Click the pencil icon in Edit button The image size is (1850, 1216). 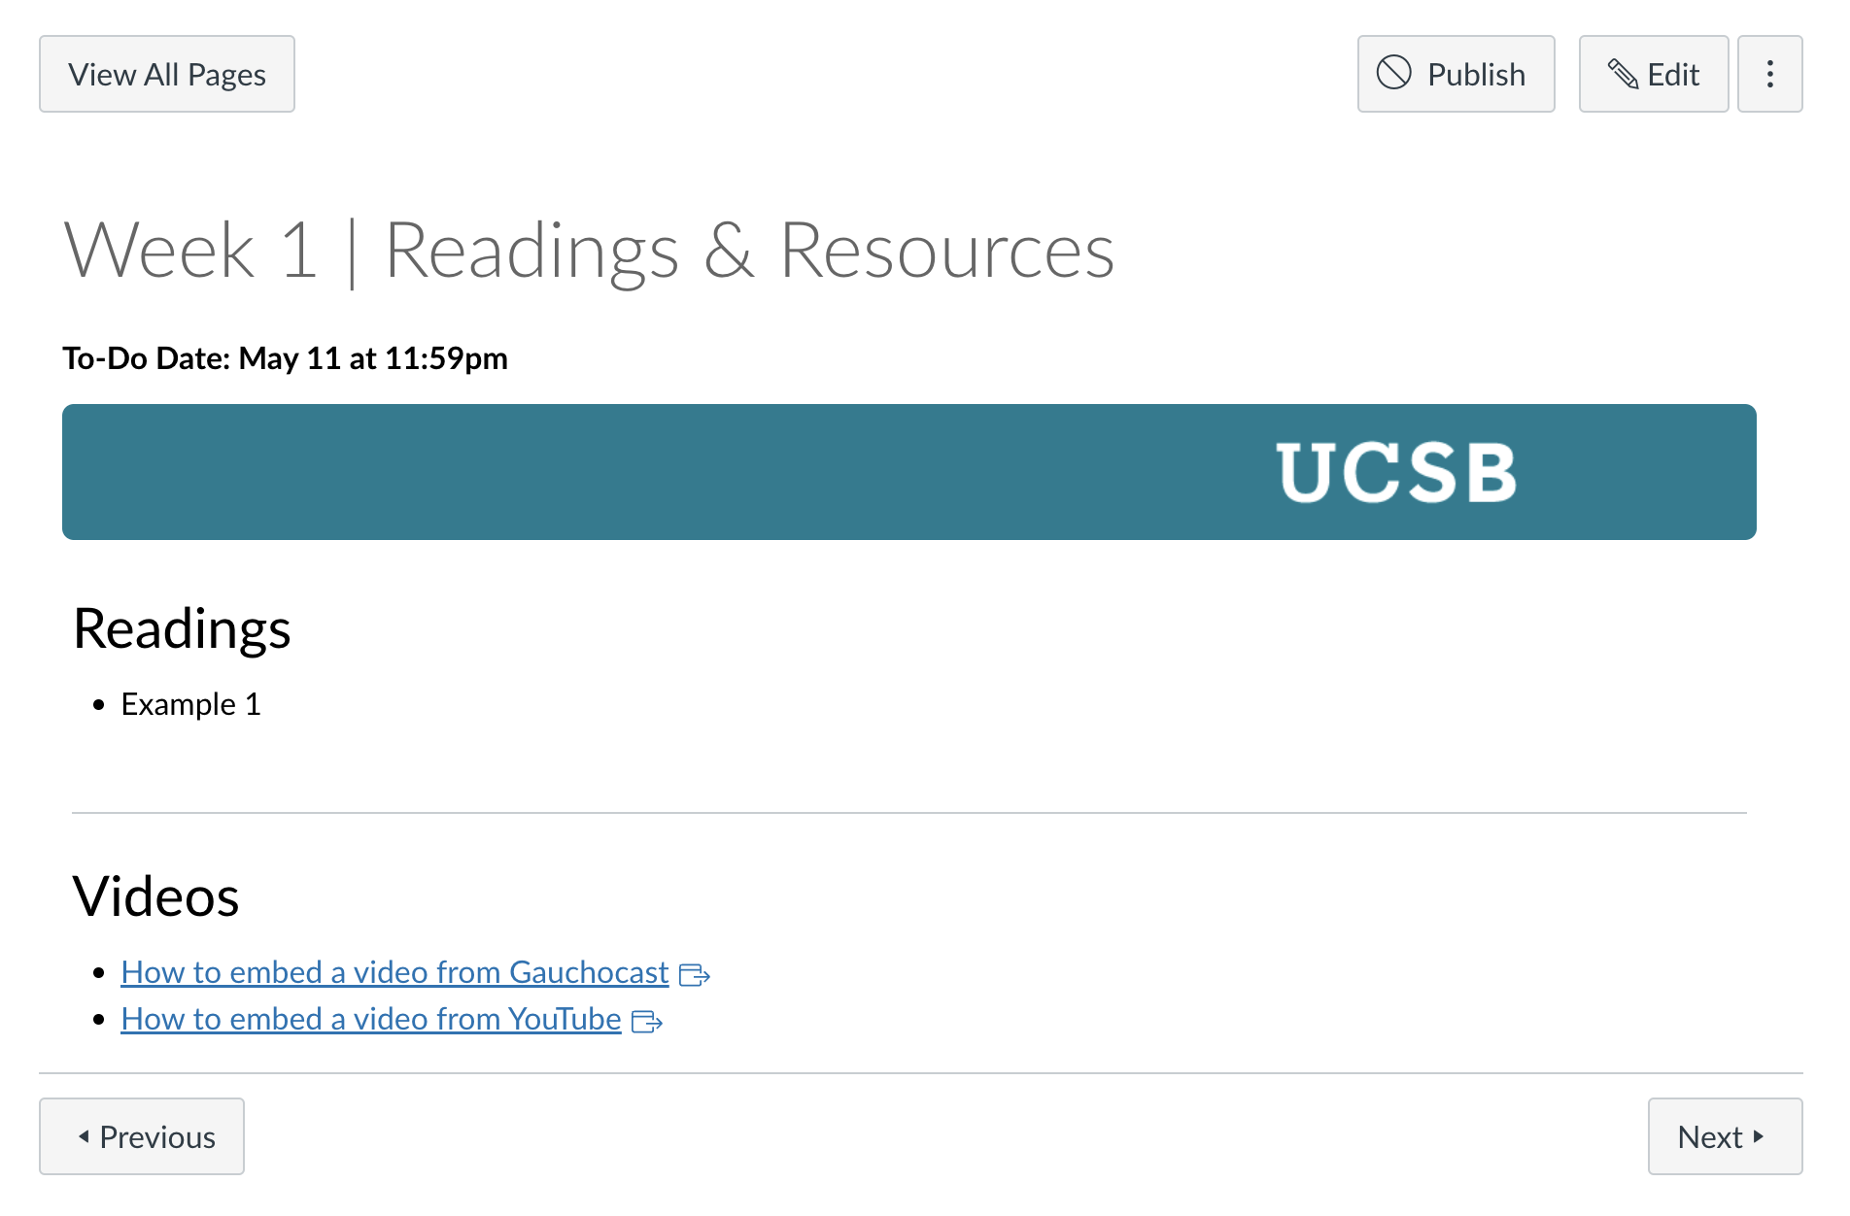[x=1622, y=74]
